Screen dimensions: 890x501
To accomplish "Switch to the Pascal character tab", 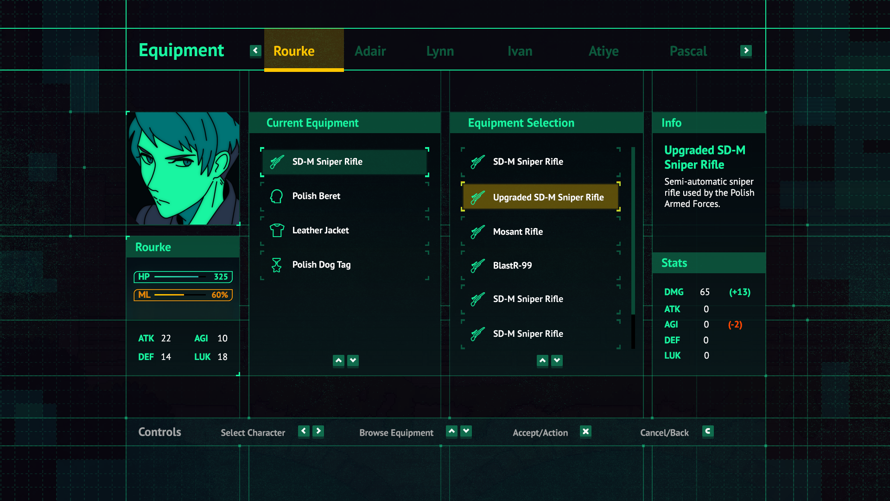I will (x=688, y=51).
